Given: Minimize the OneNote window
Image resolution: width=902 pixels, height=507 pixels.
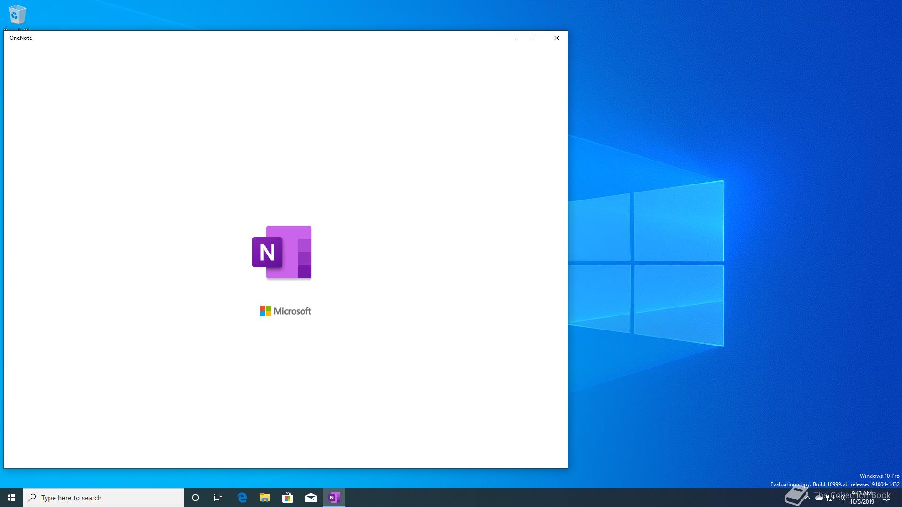Looking at the screenshot, I should coord(513,38).
